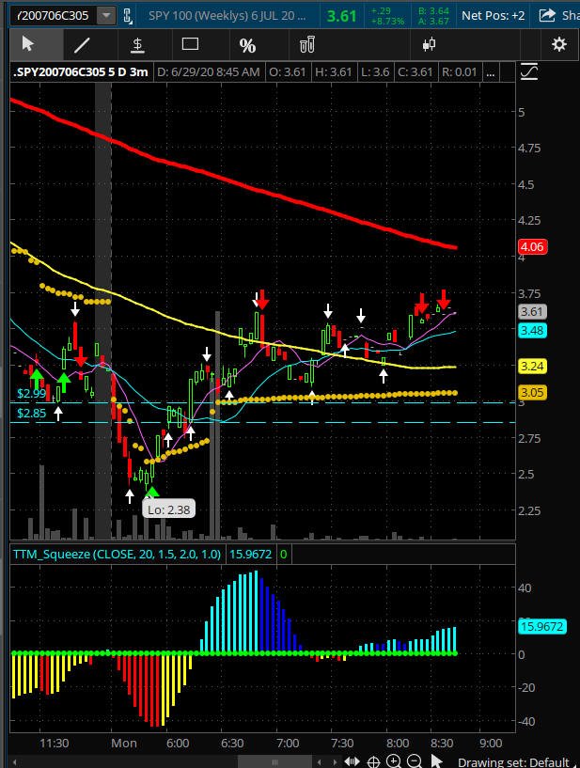Expand the symbol dropdown arrow
This screenshot has width=580, height=768.
tap(106, 15)
